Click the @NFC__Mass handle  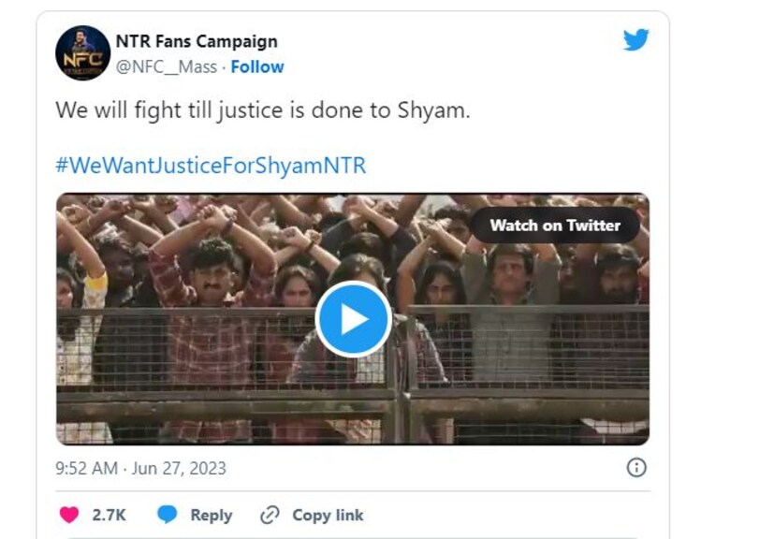point(166,66)
